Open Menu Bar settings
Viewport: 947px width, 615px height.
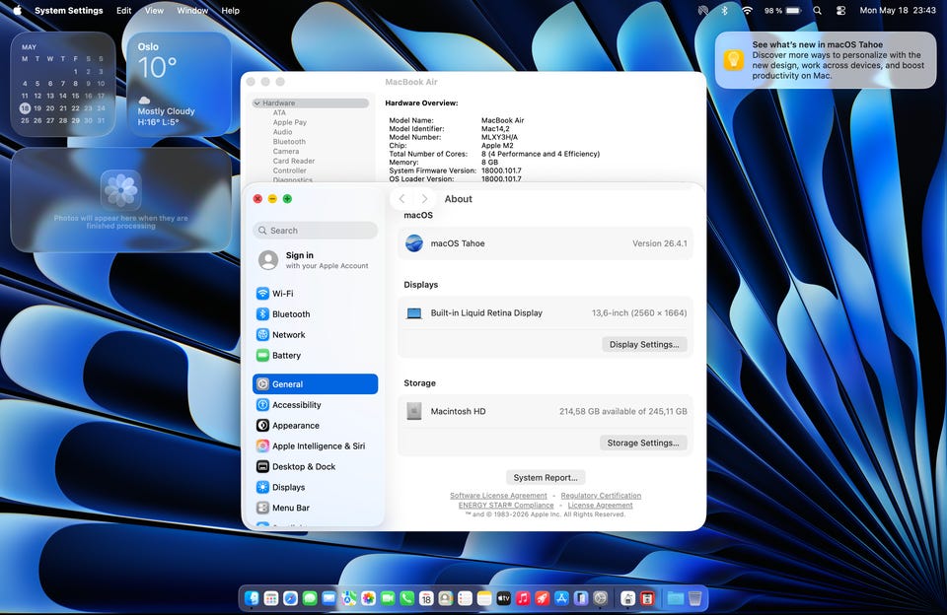pyautogui.click(x=316, y=508)
